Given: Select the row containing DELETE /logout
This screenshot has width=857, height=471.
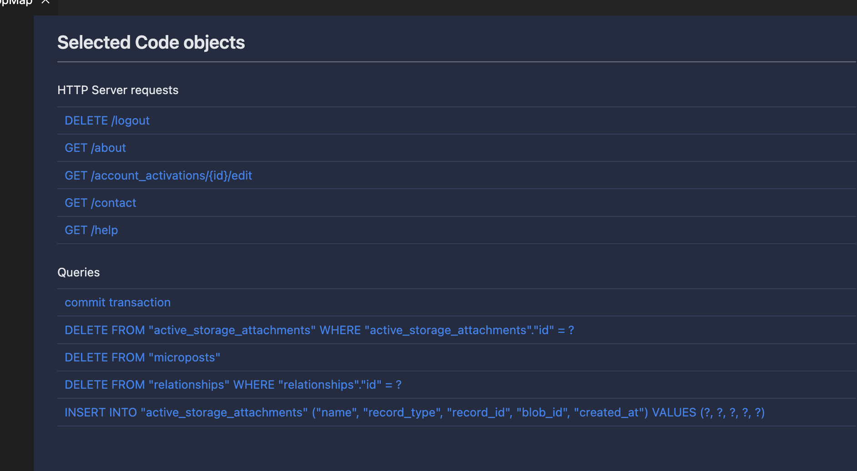Looking at the screenshot, I should point(409,120).
